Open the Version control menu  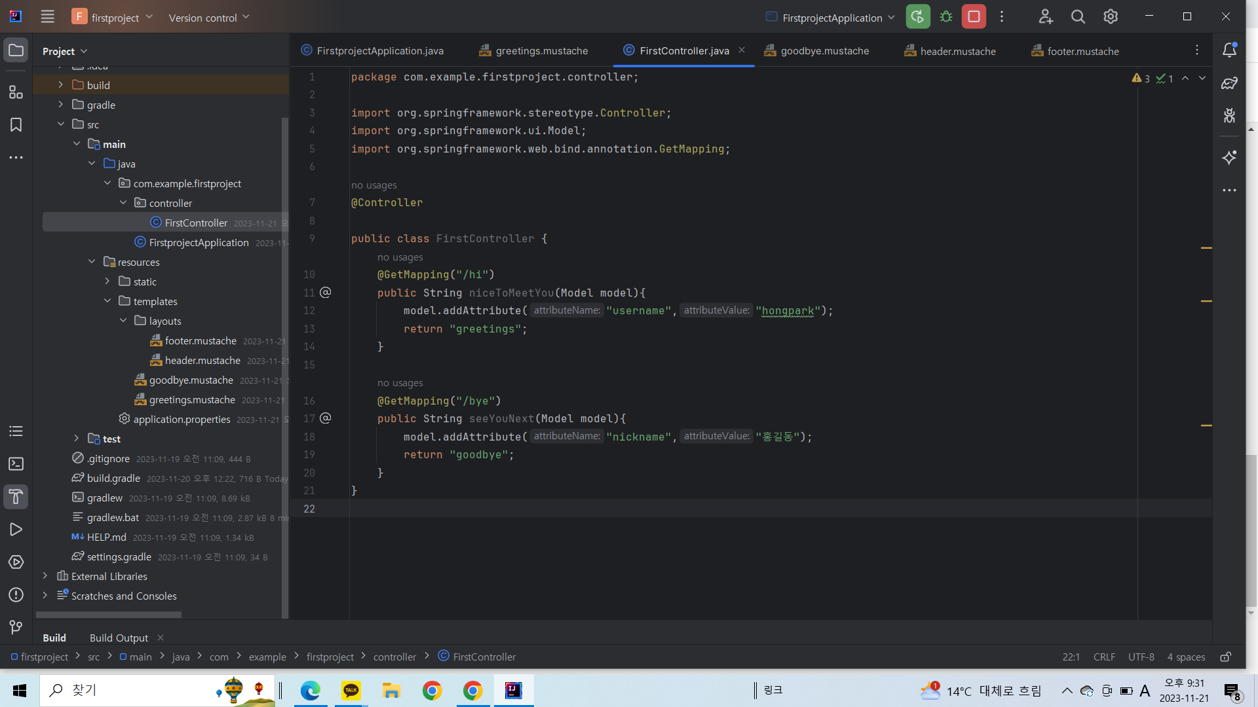[x=208, y=18]
